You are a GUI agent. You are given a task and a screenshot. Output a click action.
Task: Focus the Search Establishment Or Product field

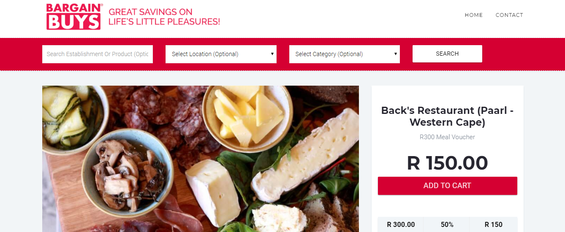[x=98, y=54]
